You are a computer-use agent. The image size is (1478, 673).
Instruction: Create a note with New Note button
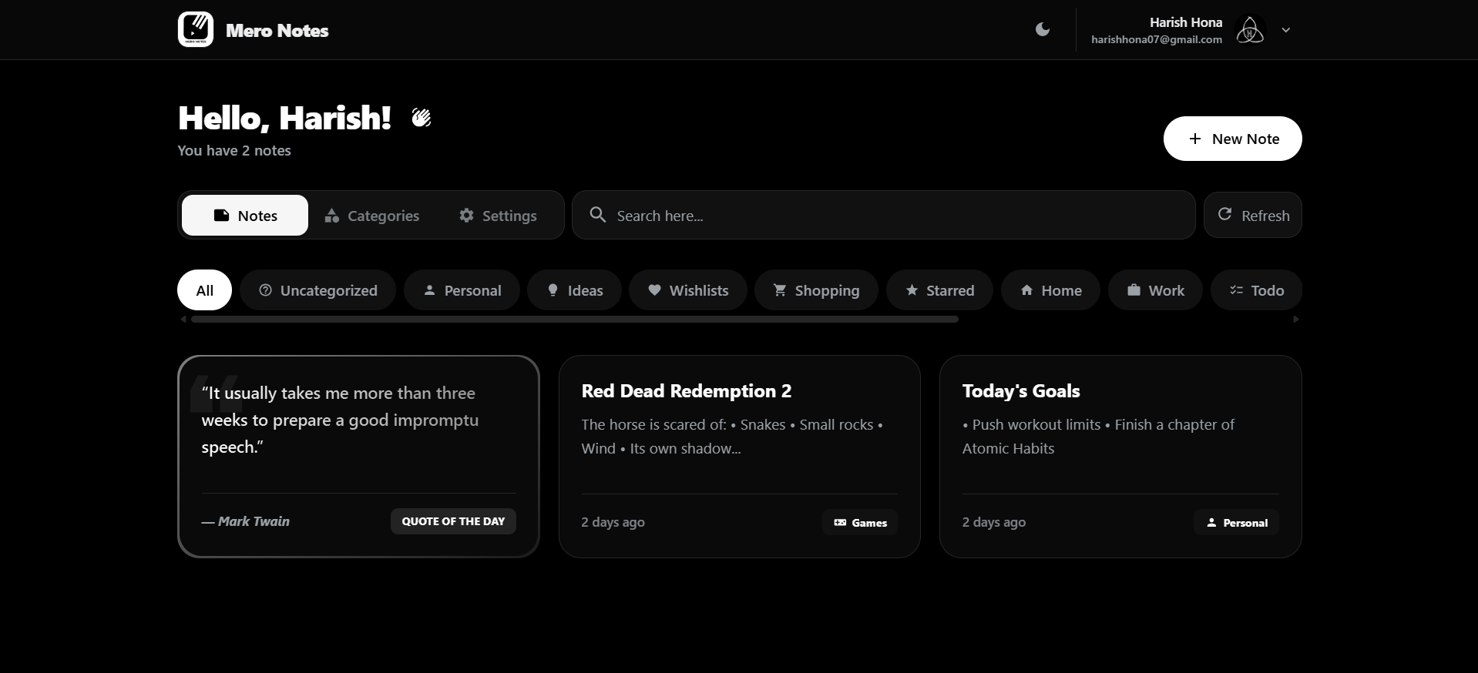click(1232, 139)
